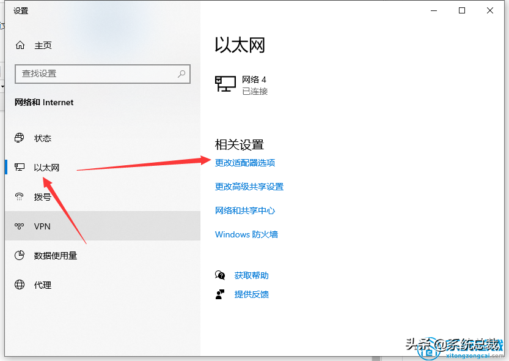509x361 pixels.
Task: Click the 拨号 dial-up icon
Action: pos(19,197)
